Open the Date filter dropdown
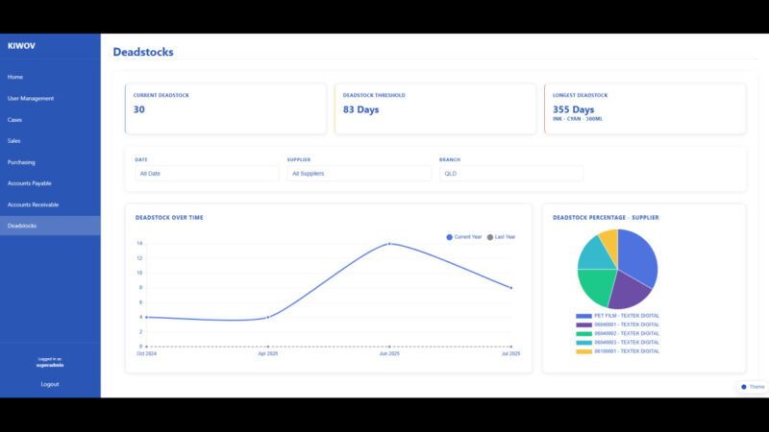 tap(207, 174)
